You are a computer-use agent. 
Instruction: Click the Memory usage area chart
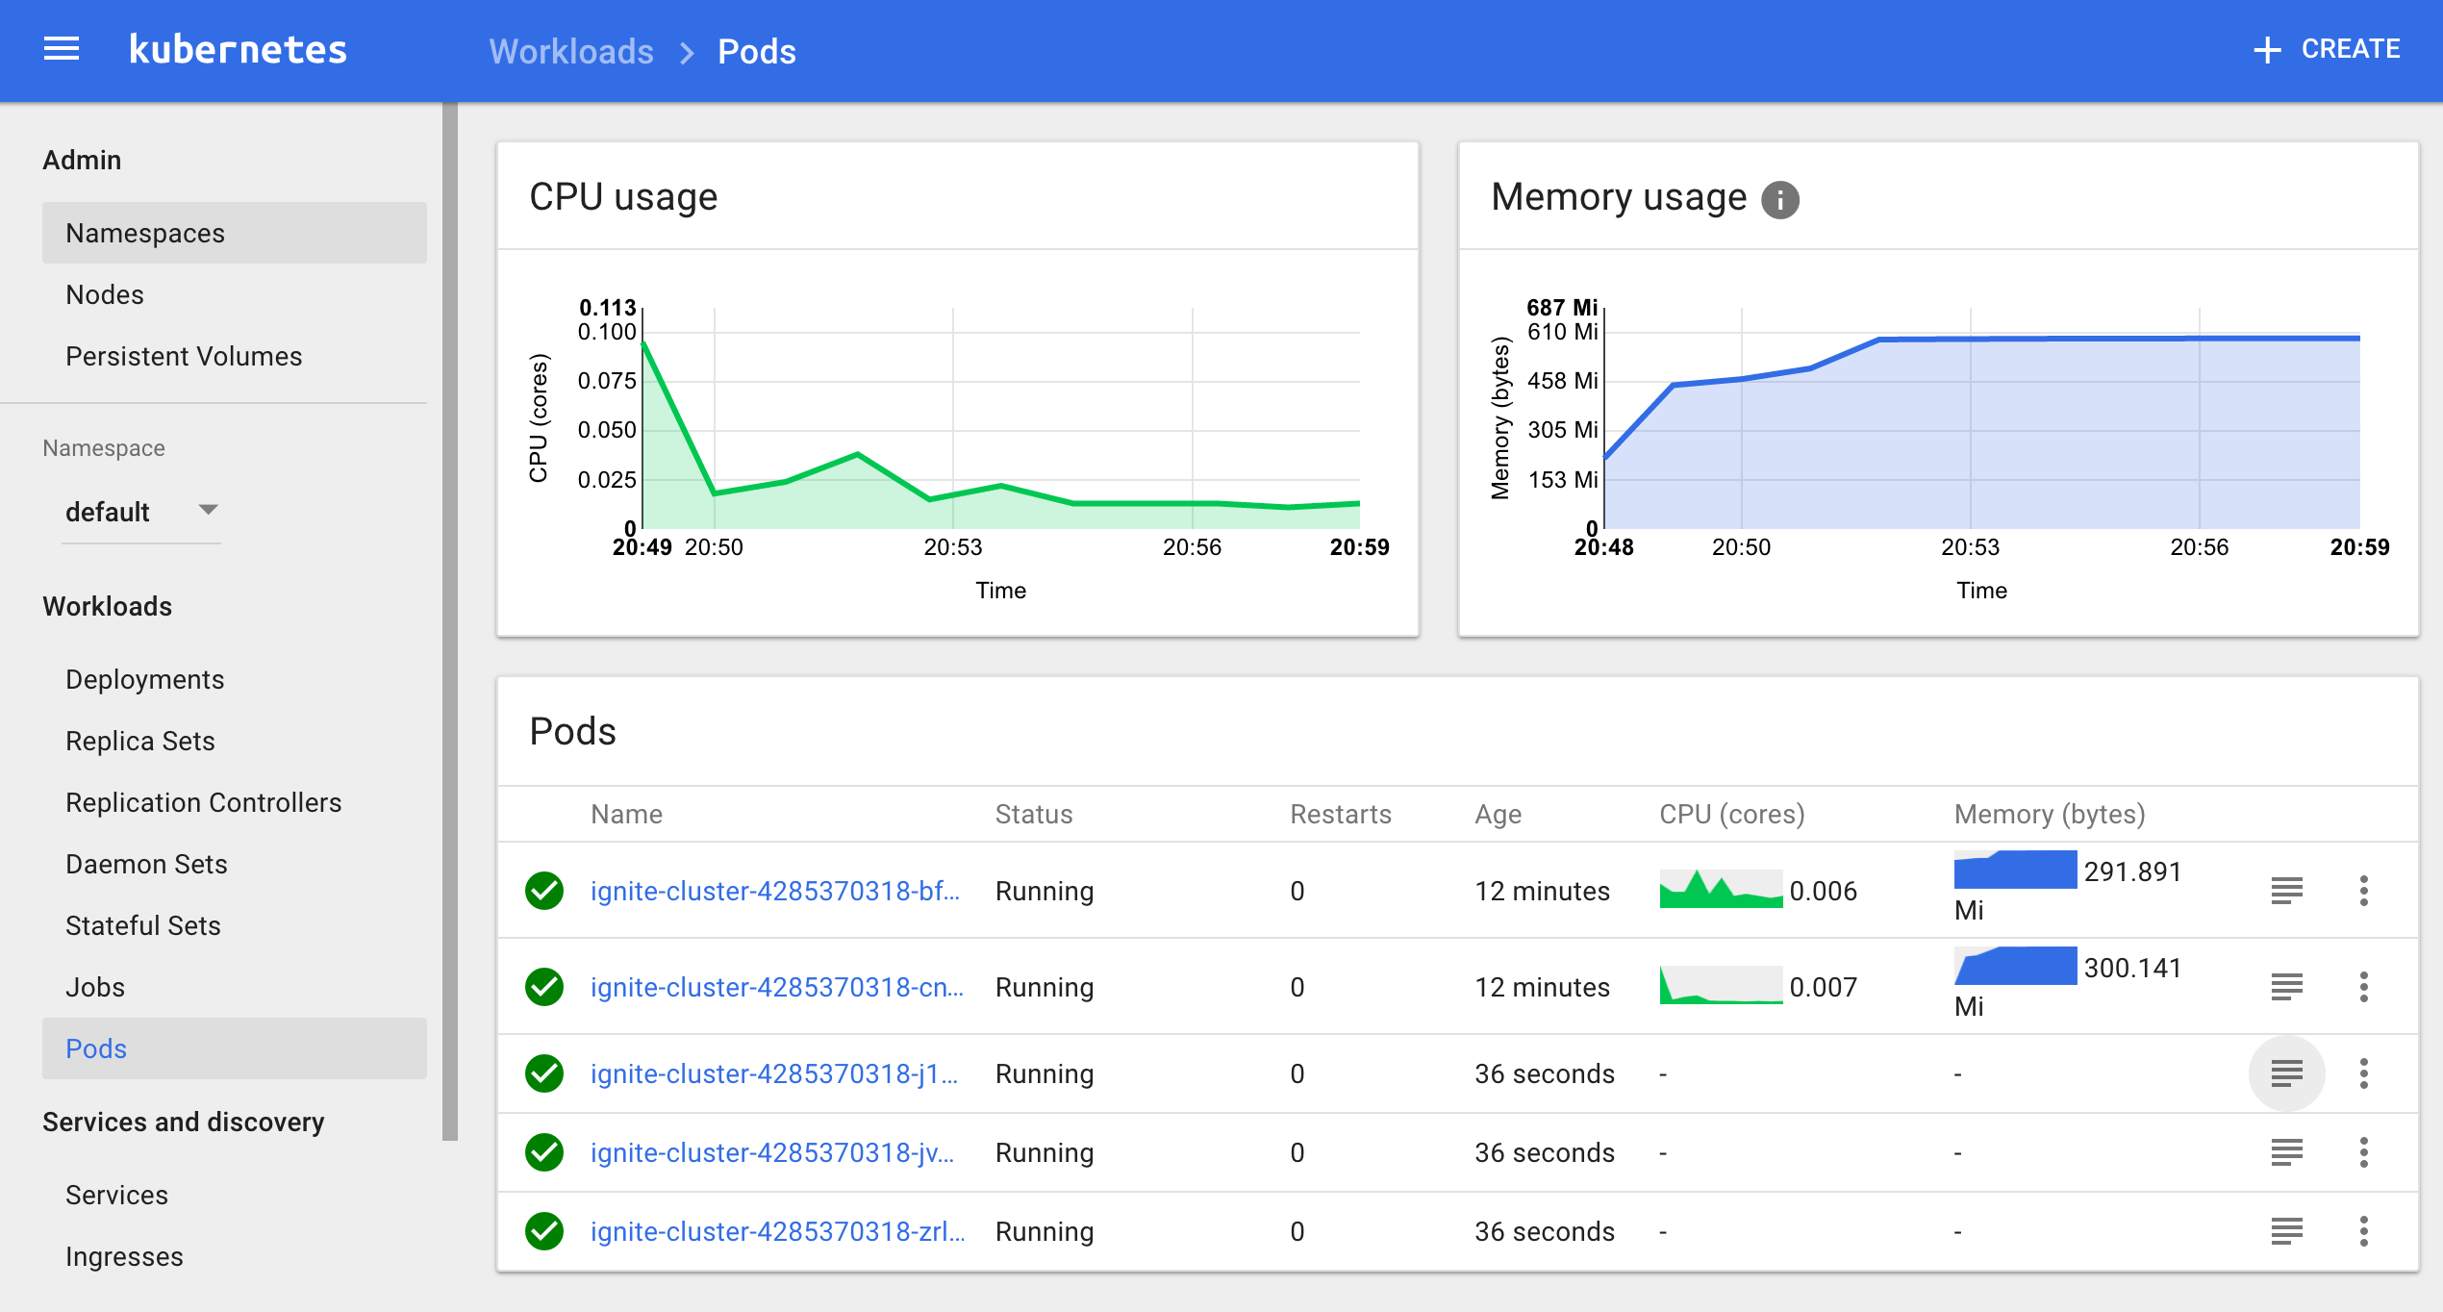pyautogui.click(x=1981, y=418)
